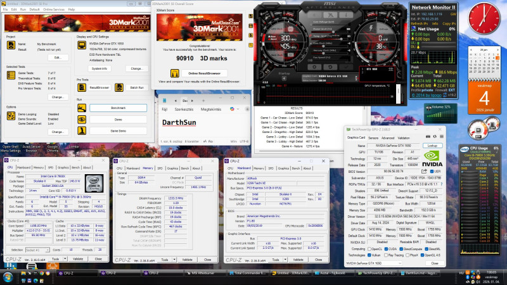Click 3DMark Game Demo icon
Image resolution: width=507 pixels, height=285 pixels.
point(82,131)
